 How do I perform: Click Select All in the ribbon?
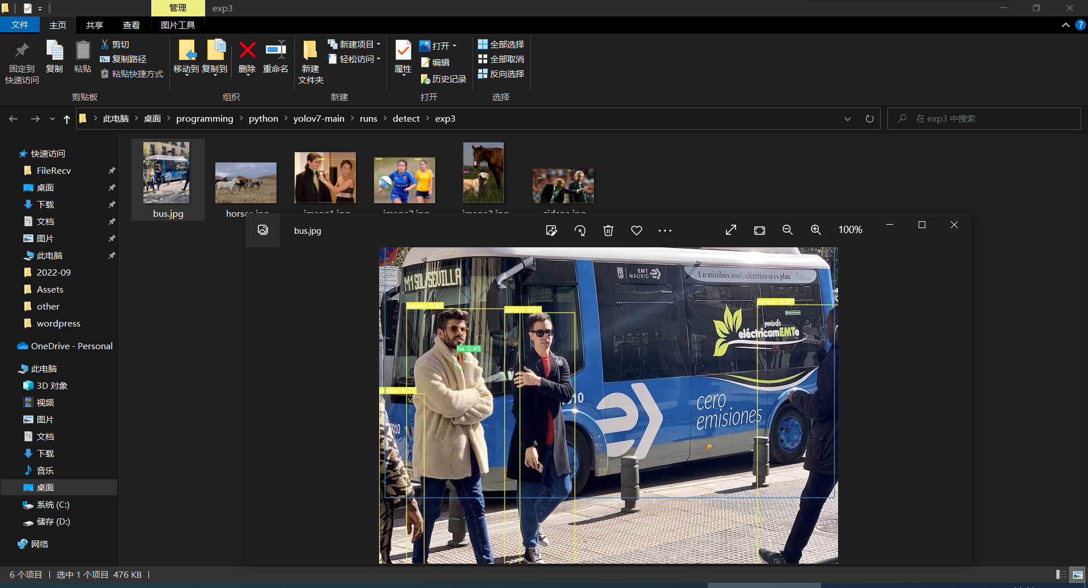tap(501, 44)
